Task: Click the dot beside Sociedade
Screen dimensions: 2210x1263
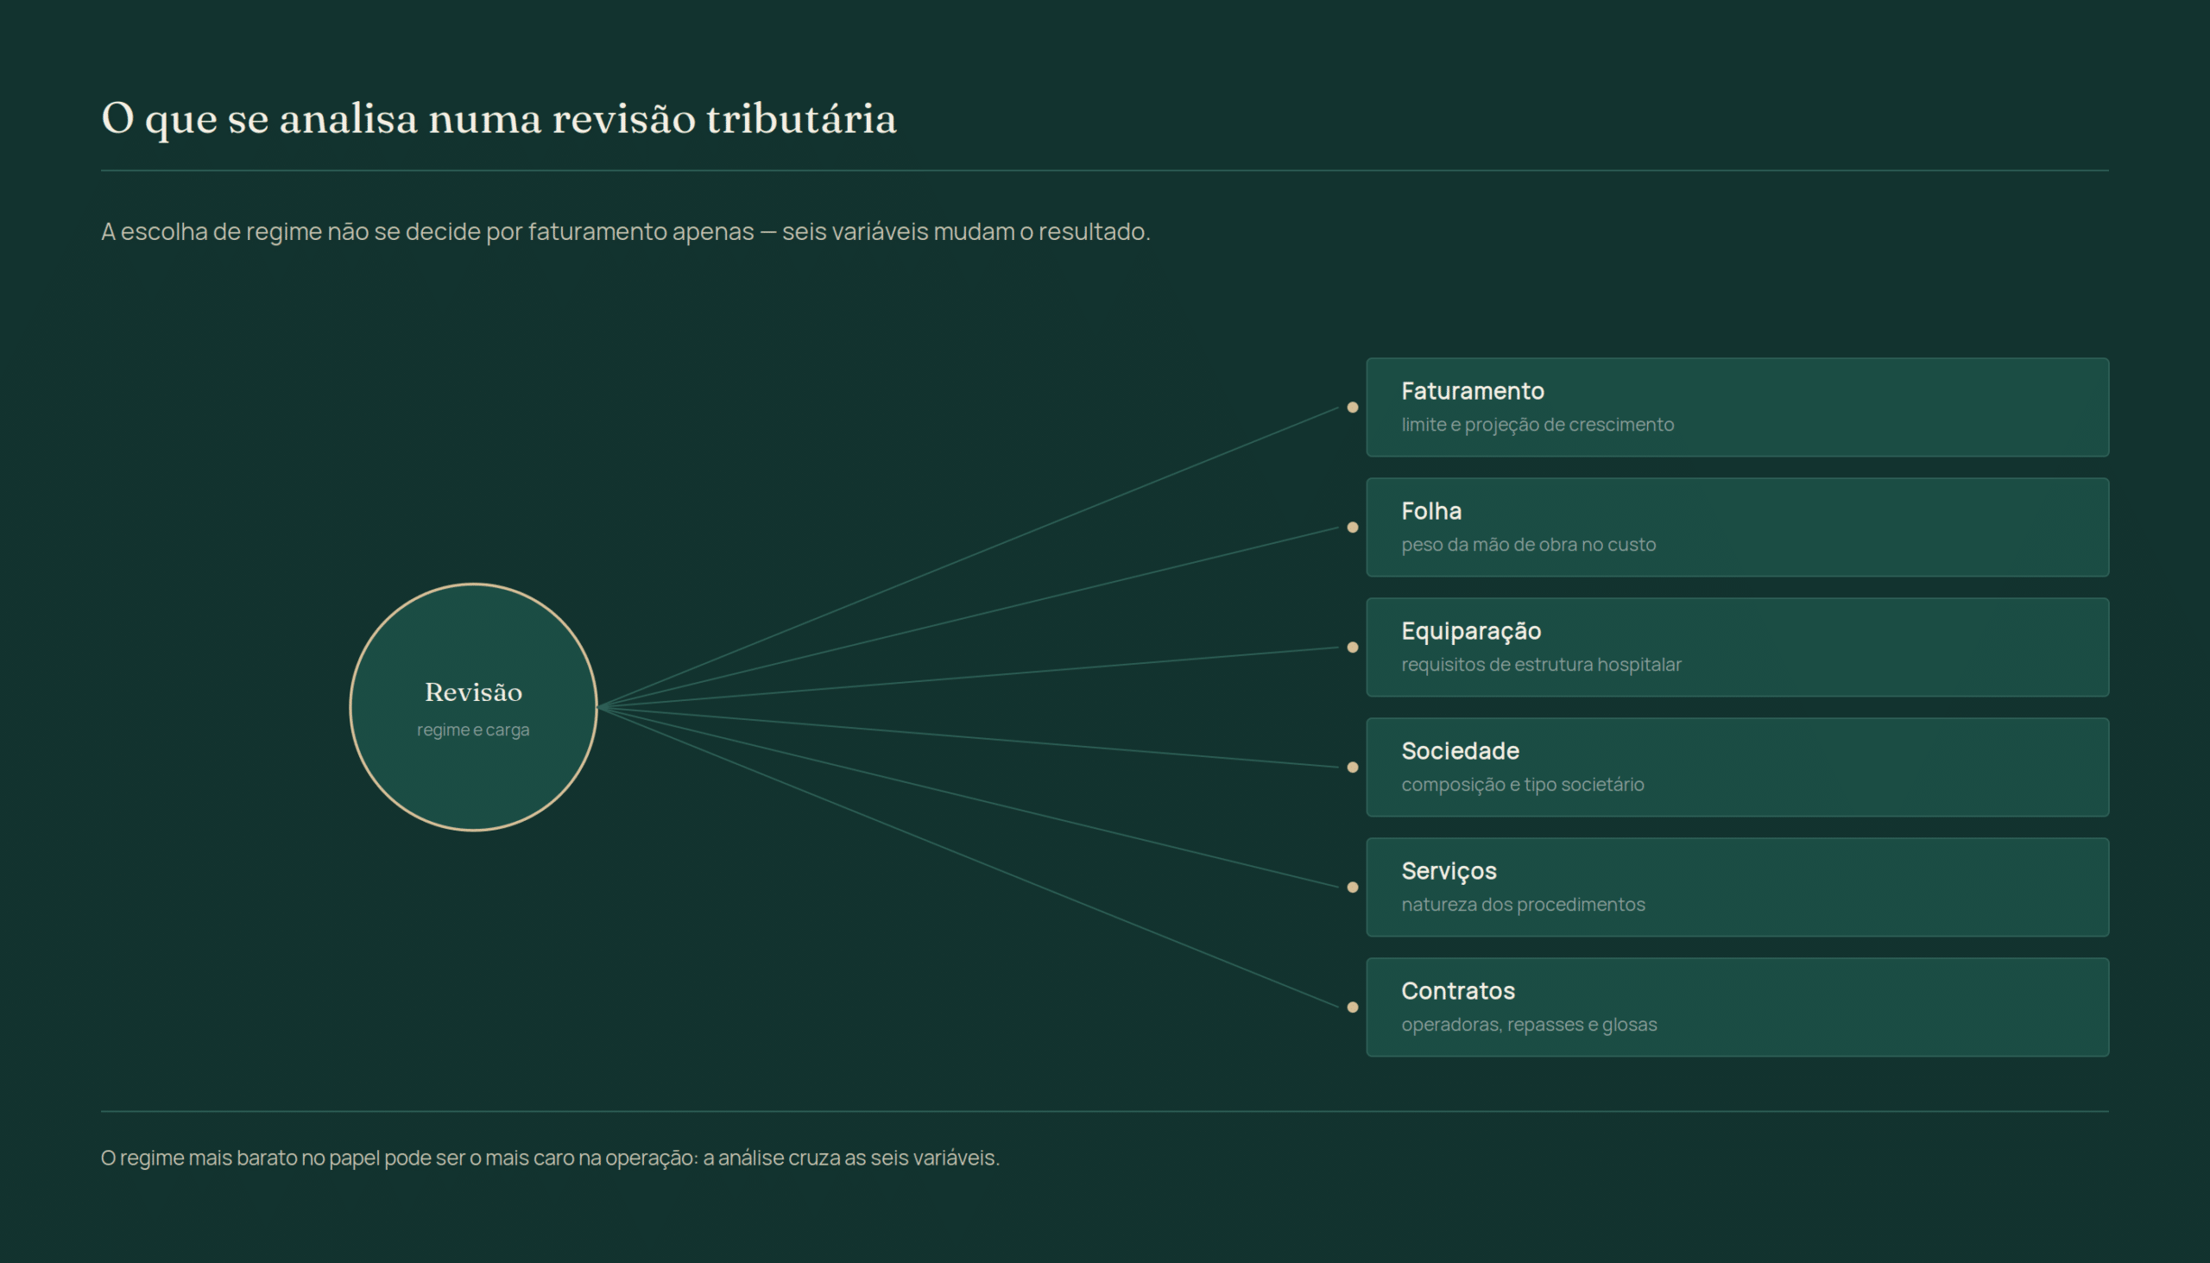Action: [x=1352, y=767]
